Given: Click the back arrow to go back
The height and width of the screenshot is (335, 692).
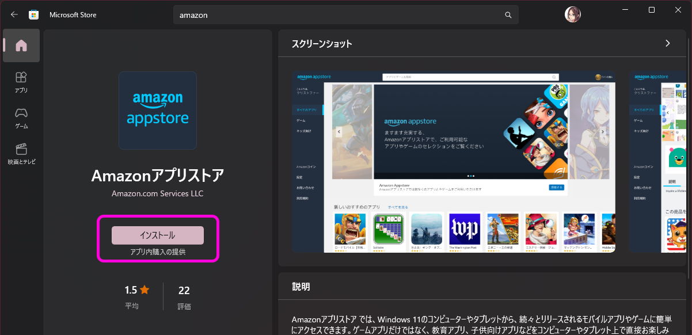Looking at the screenshot, I should [14, 14].
